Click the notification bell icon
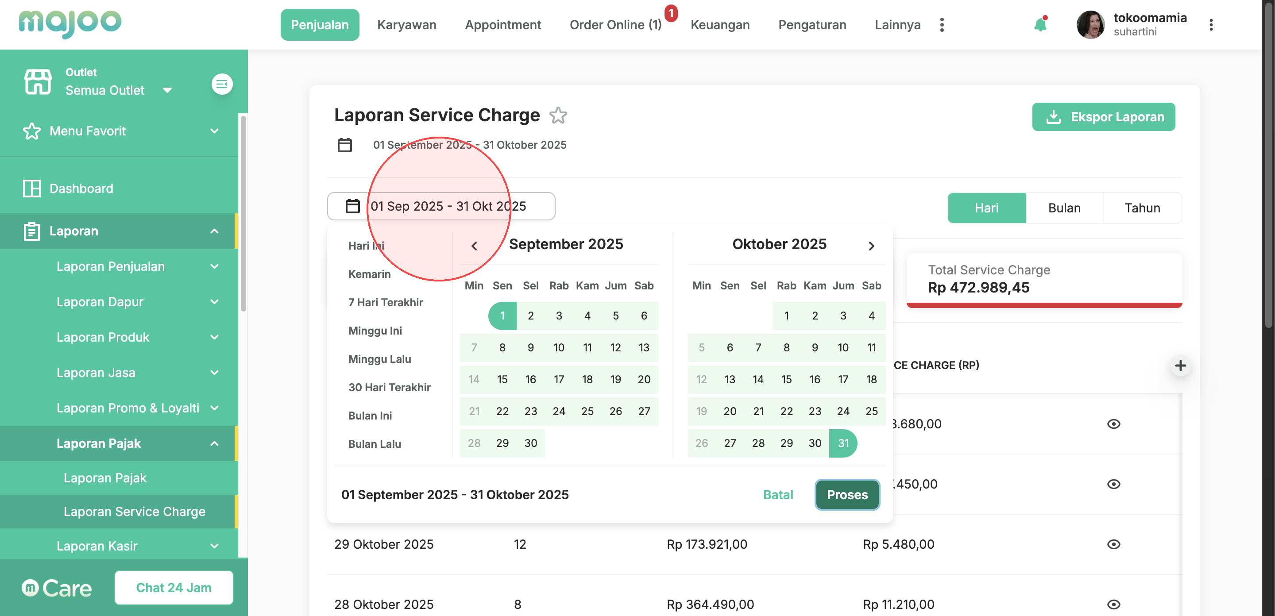Screen dimensions: 1275x616 point(1040,25)
